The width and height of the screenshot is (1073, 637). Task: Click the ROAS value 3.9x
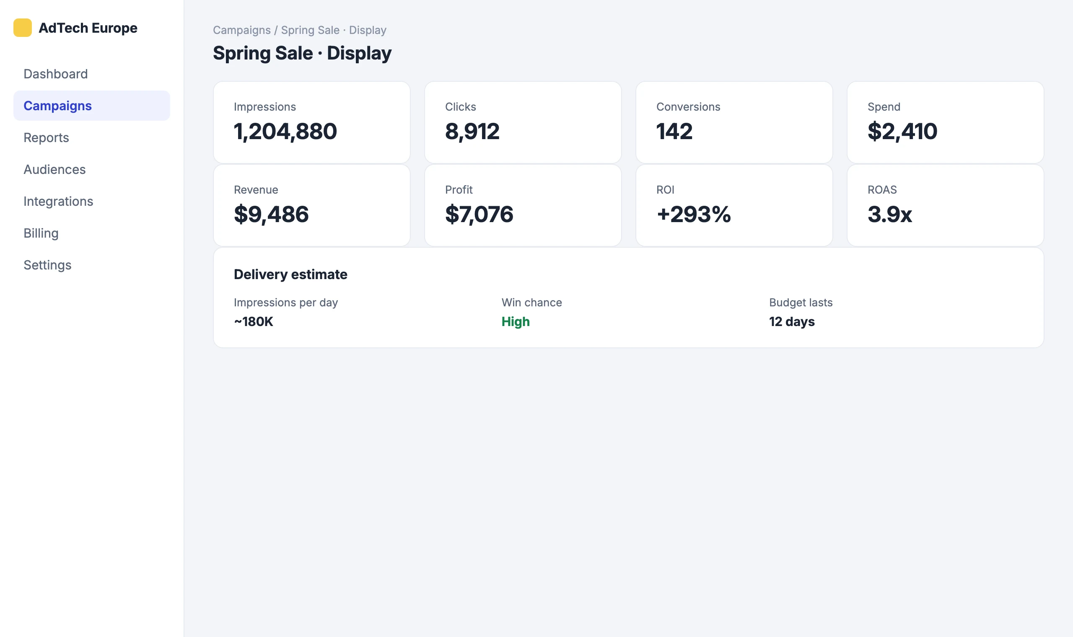[890, 214]
